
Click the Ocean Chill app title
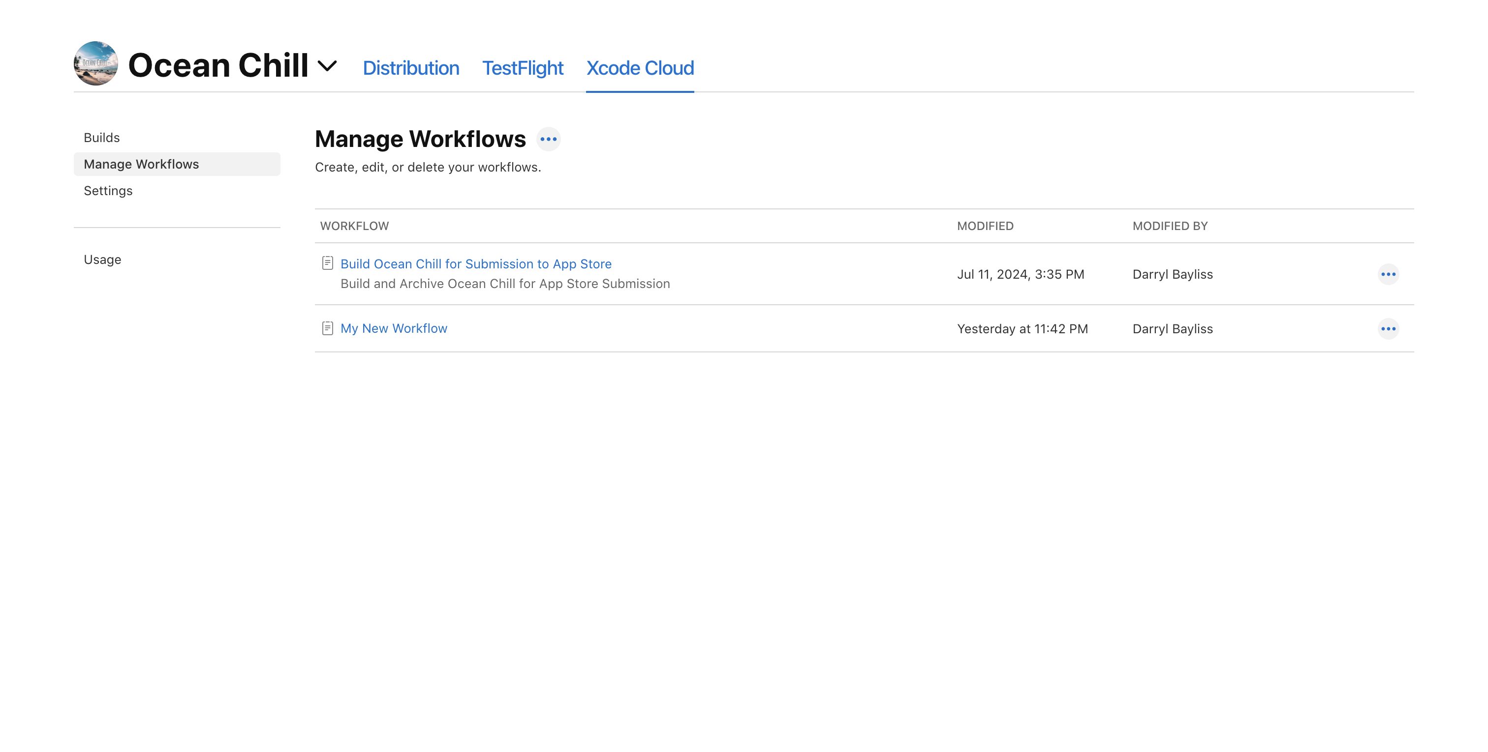218,65
